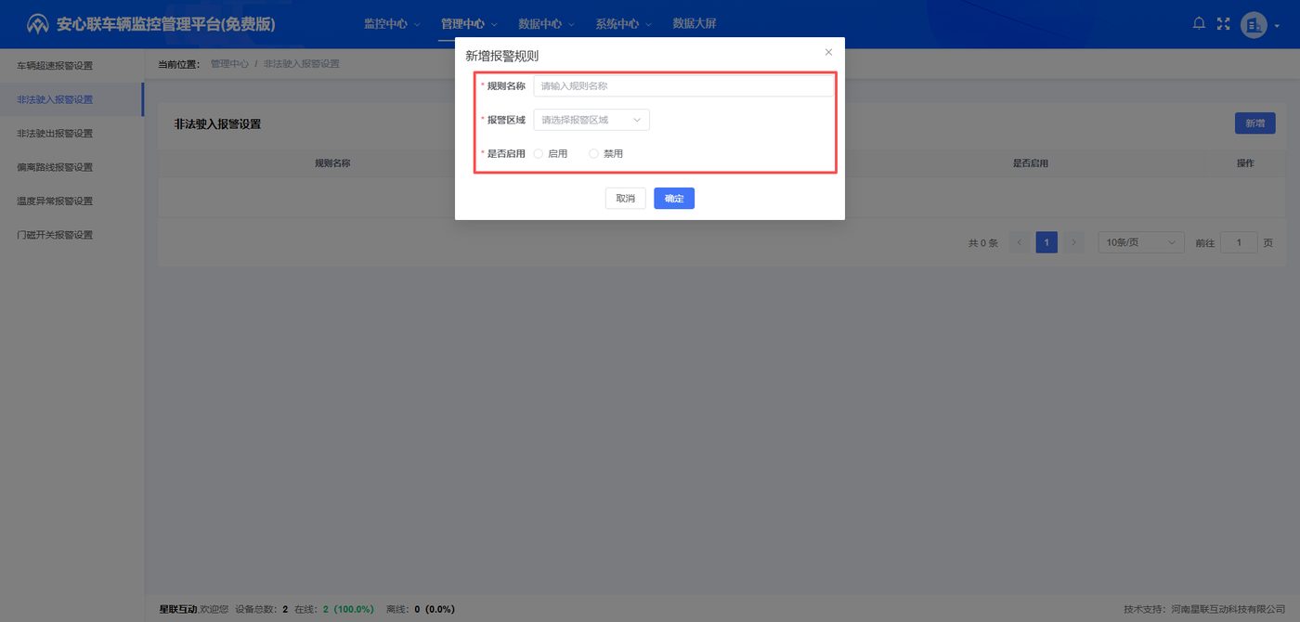Open the user avatar icon
This screenshot has height=622, width=1300.
click(1254, 25)
